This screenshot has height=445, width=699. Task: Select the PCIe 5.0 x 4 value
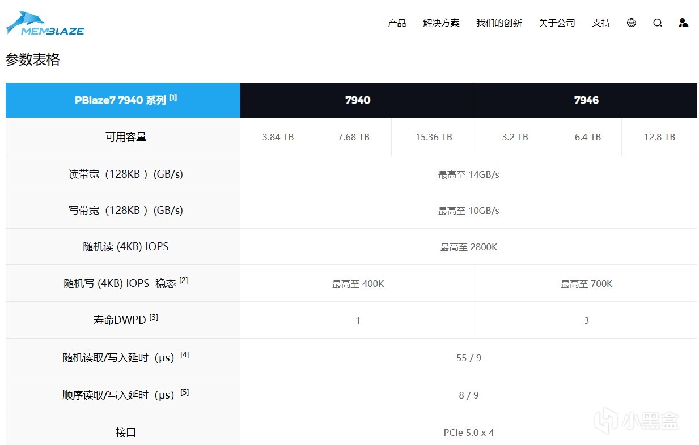tap(469, 433)
